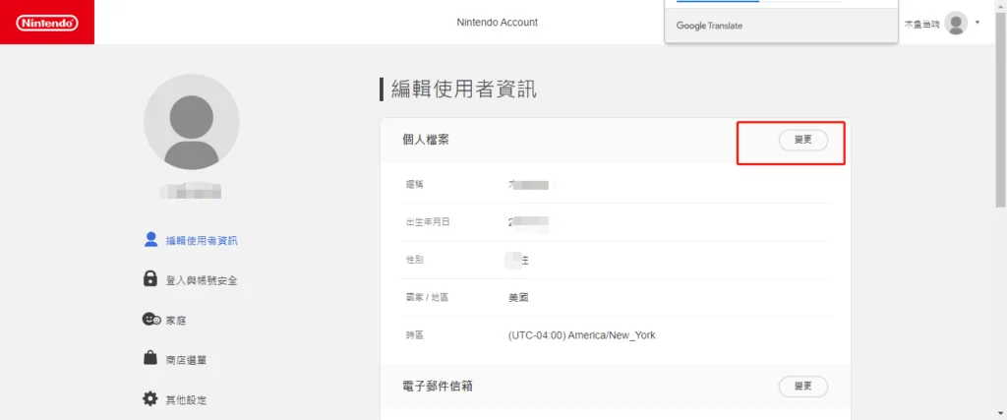Click the shopping bag icon
The width and height of the screenshot is (1007, 420).
(149, 358)
